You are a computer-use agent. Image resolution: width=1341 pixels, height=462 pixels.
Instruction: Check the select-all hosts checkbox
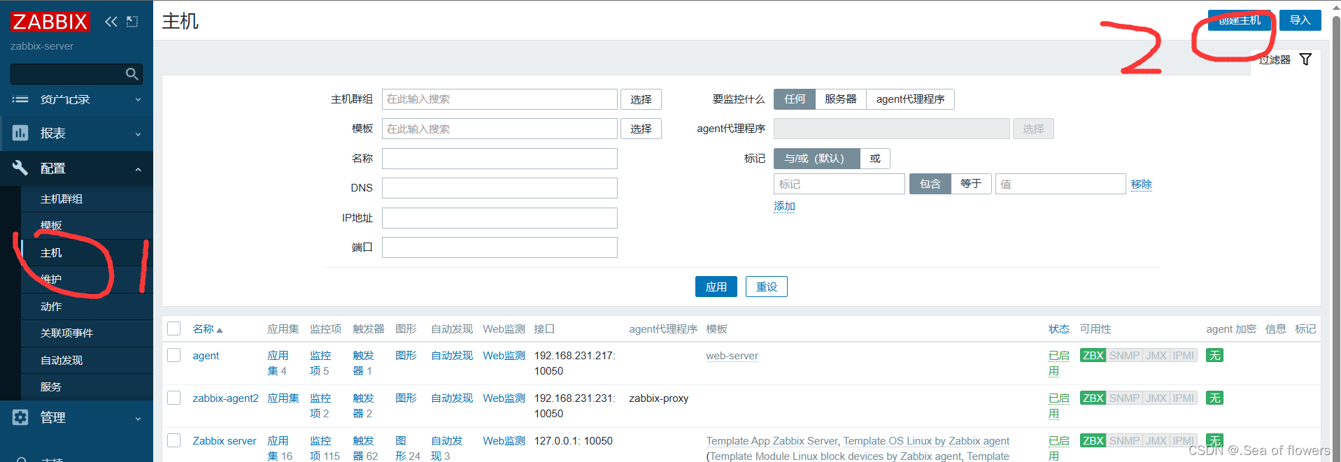pyautogui.click(x=174, y=329)
